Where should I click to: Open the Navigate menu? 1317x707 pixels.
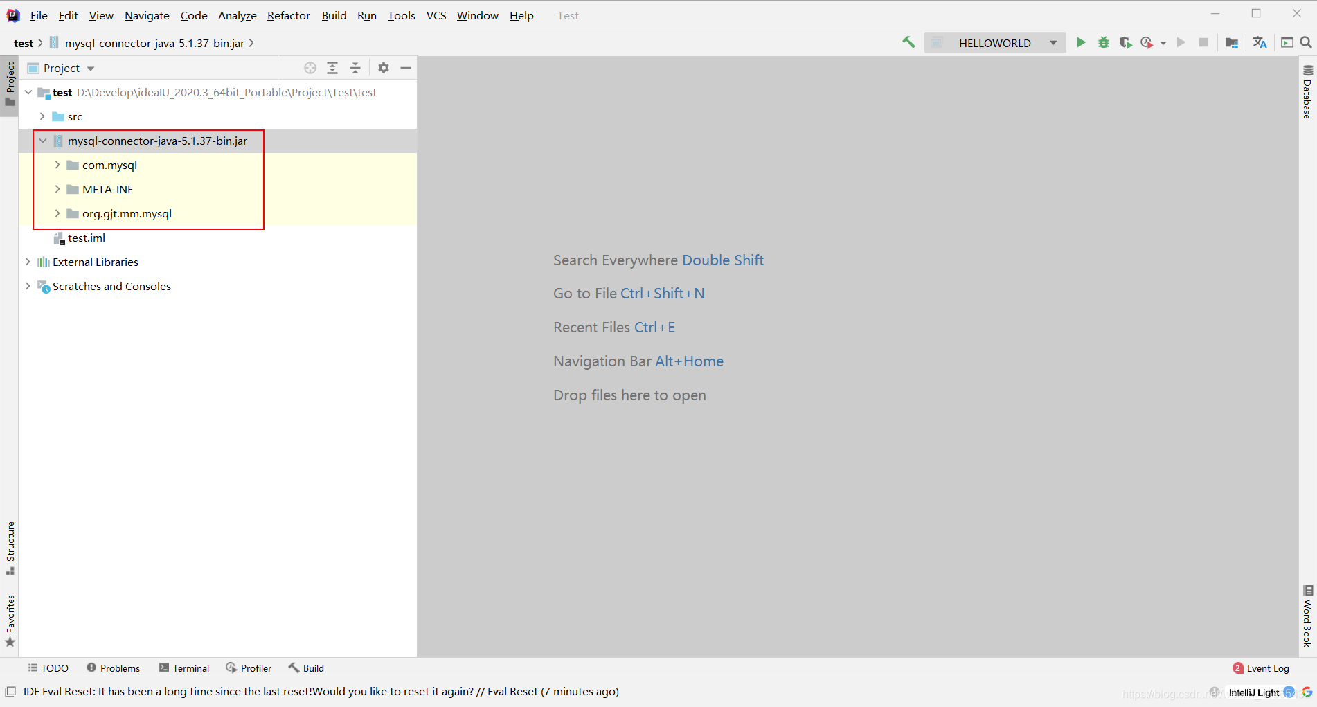(147, 15)
